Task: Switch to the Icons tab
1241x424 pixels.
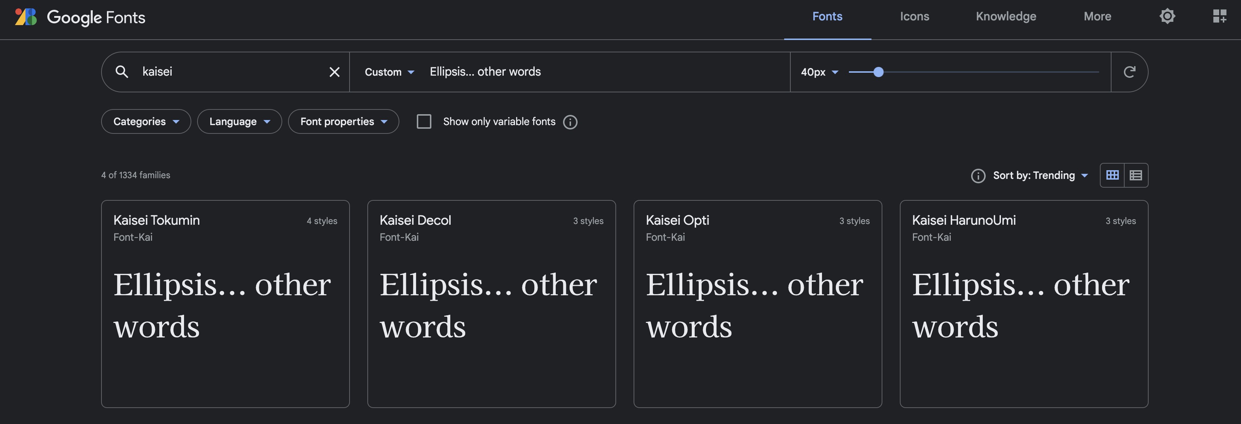Action: (914, 16)
